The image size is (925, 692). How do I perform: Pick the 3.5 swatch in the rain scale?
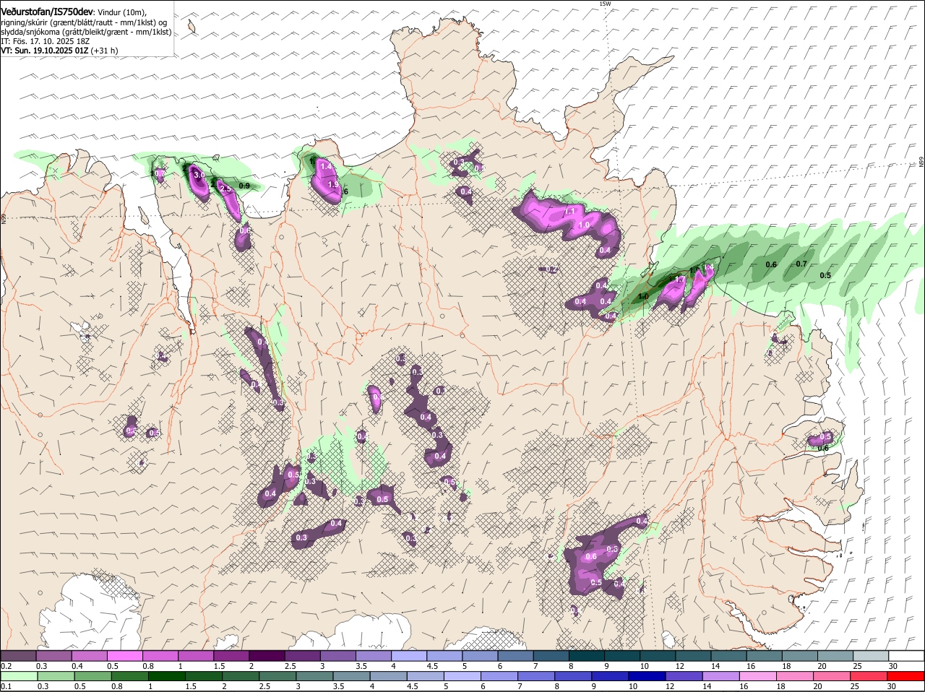pyautogui.click(x=352, y=676)
